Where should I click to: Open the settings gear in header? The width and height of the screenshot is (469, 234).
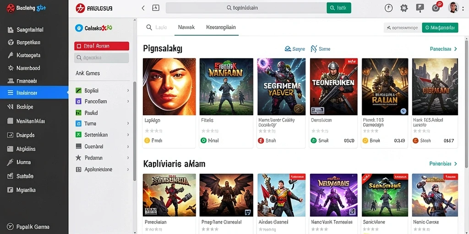tap(404, 8)
